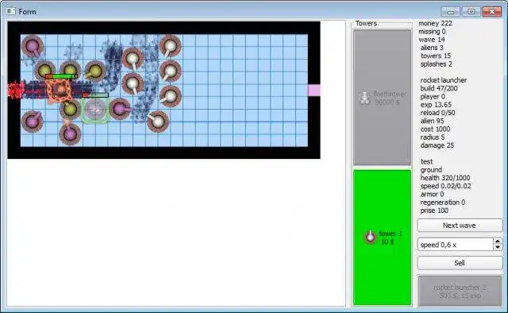Click the 'speed 0.02/0.02' alien stat
508x313 pixels.
[x=446, y=186]
